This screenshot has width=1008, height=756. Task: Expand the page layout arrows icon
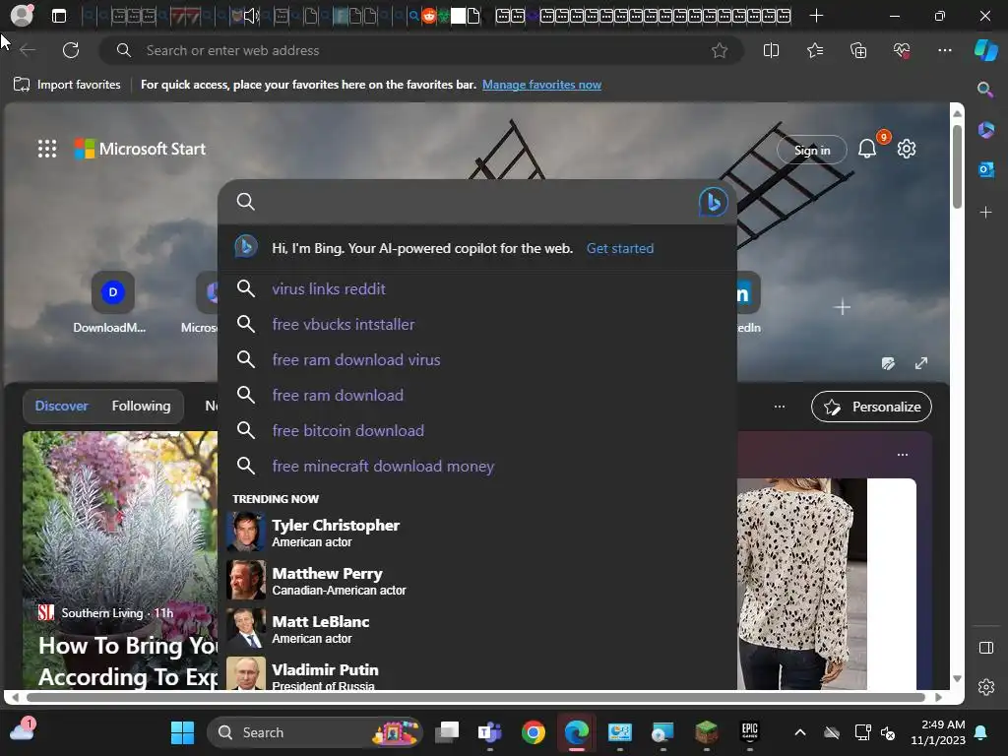pos(921,364)
